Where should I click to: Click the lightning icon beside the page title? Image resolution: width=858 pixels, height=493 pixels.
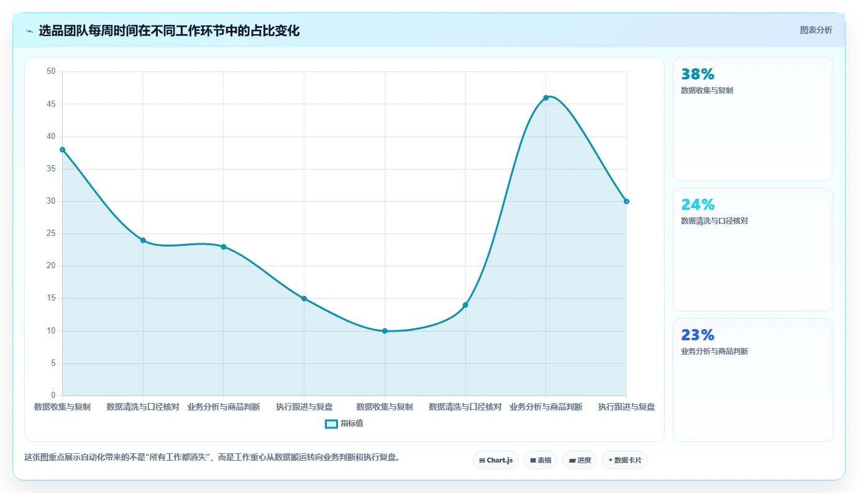point(29,31)
